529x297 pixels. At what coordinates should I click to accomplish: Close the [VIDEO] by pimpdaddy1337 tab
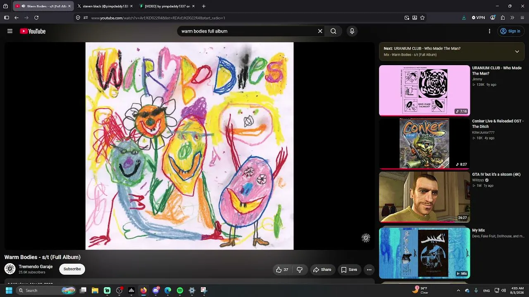tap(193, 6)
